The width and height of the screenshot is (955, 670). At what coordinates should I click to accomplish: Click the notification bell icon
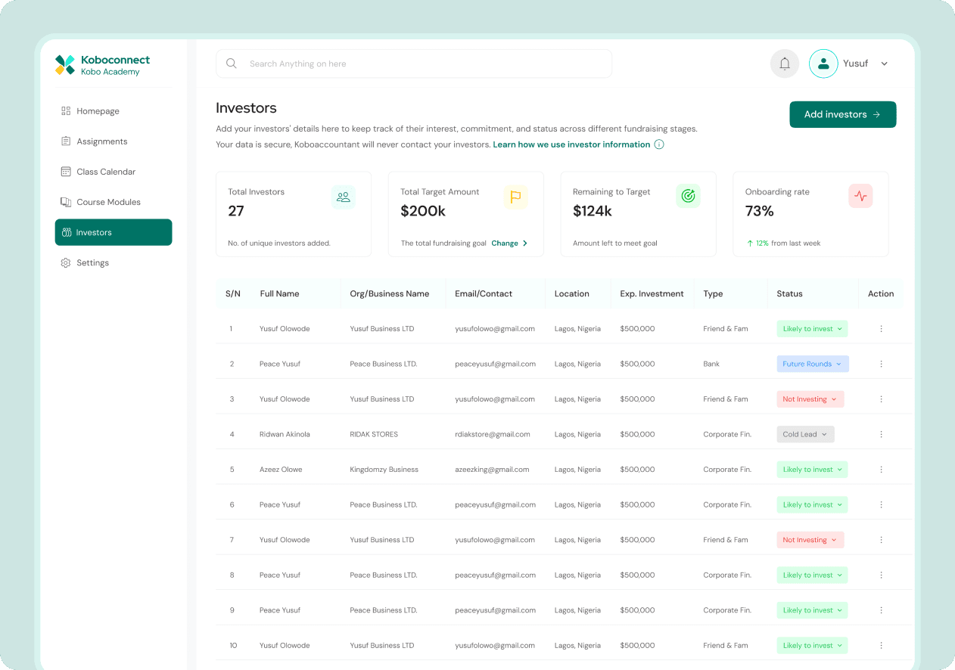[x=785, y=64]
